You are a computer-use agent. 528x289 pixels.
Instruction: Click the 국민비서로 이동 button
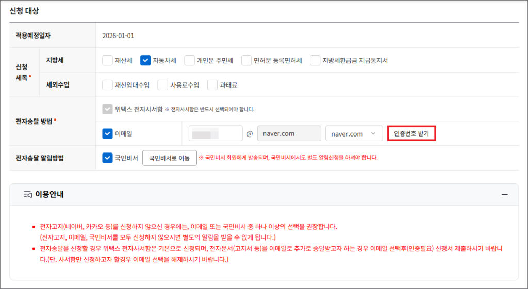[169, 158]
